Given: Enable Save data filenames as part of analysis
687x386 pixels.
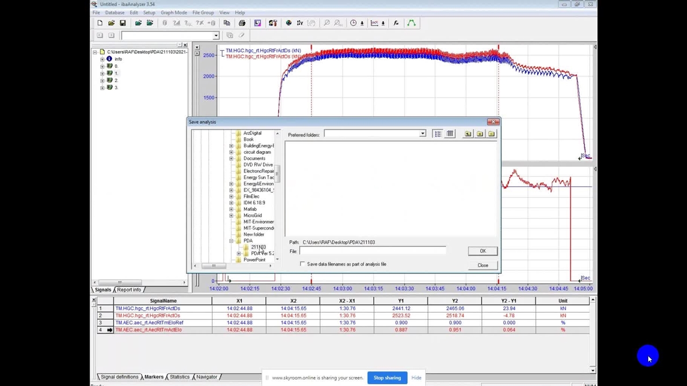Looking at the screenshot, I should (x=303, y=264).
